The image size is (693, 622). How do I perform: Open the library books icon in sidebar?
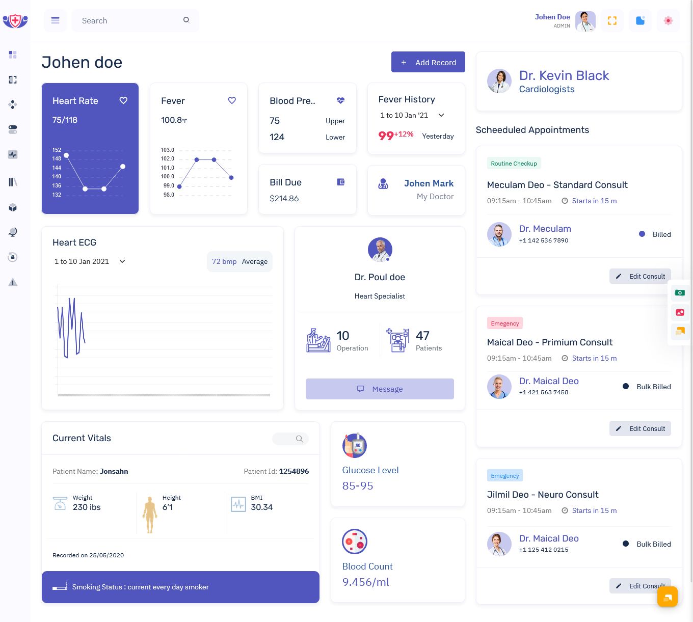[12, 182]
